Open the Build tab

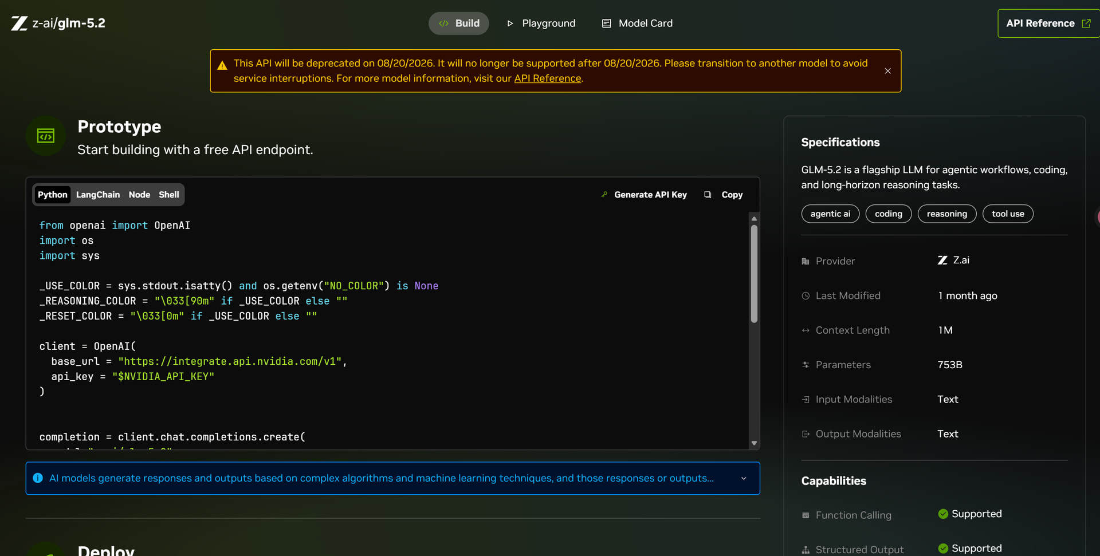[x=458, y=23]
